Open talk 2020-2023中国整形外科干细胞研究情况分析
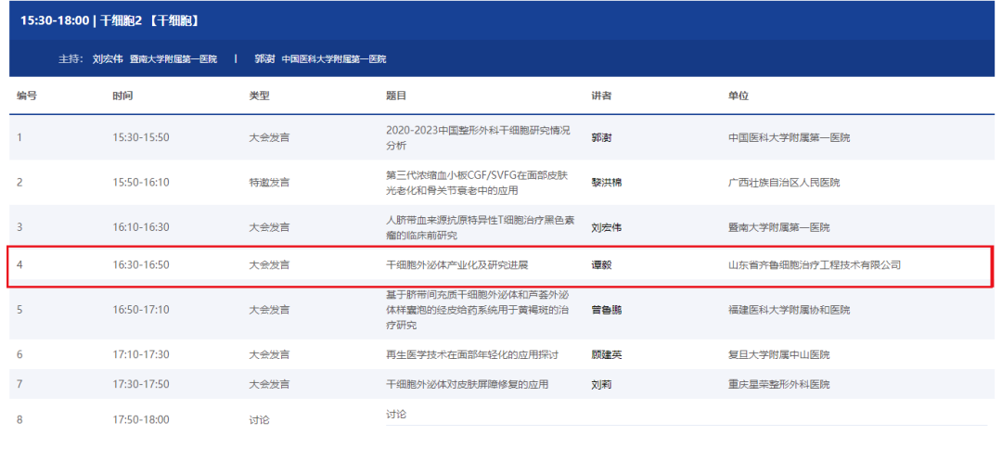 [477, 137]
